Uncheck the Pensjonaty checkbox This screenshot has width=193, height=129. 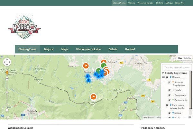click(x=170, y=95)
